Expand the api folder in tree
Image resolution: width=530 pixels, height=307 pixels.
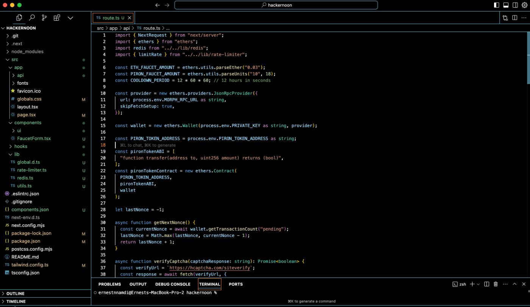click(45, 75)
